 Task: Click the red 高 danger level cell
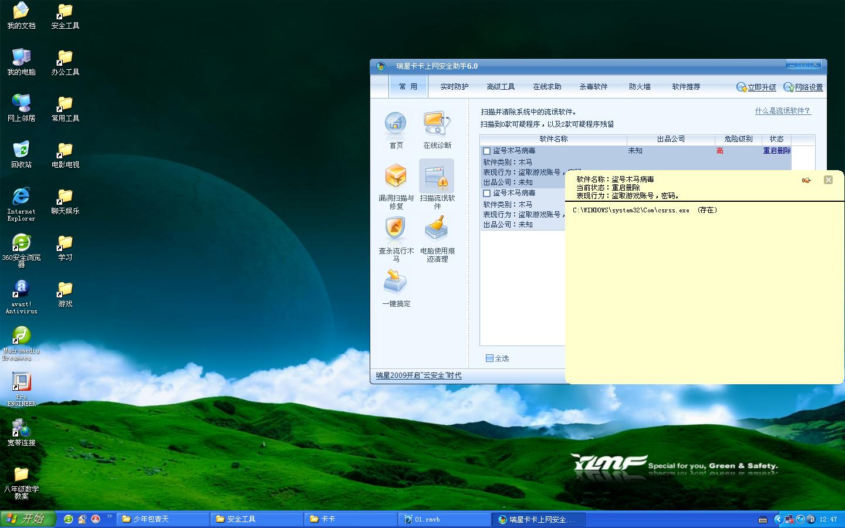(x=720, y=151)
